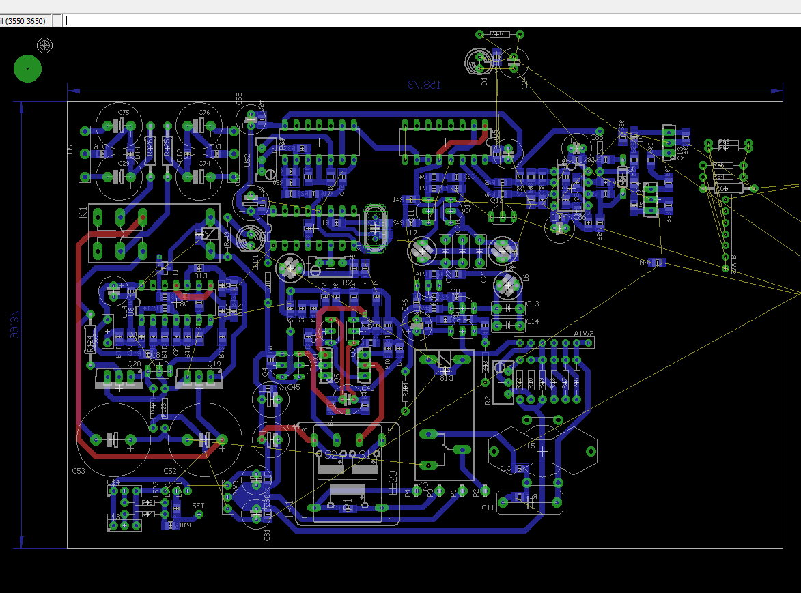Viewport: 801px width, 593px height.
Task: Select inductor L6
Action: 508,286
